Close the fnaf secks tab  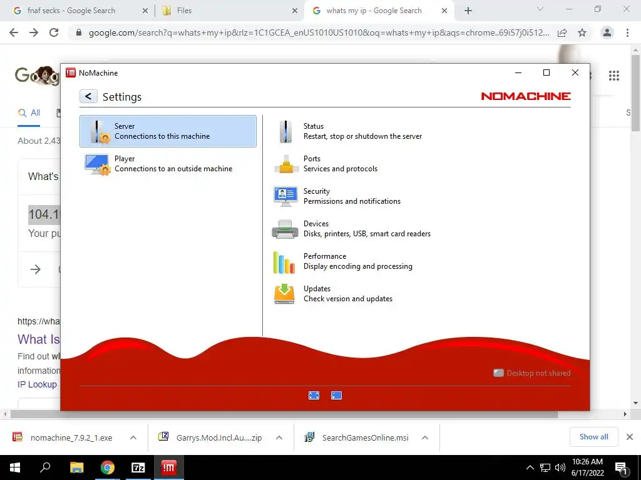click(x=145, y=11)
